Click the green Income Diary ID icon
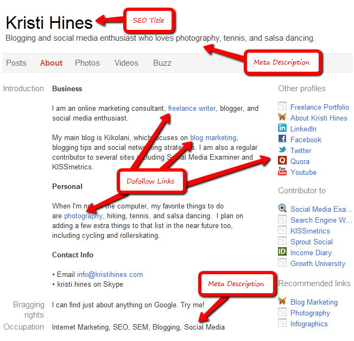 click(282, 251)
